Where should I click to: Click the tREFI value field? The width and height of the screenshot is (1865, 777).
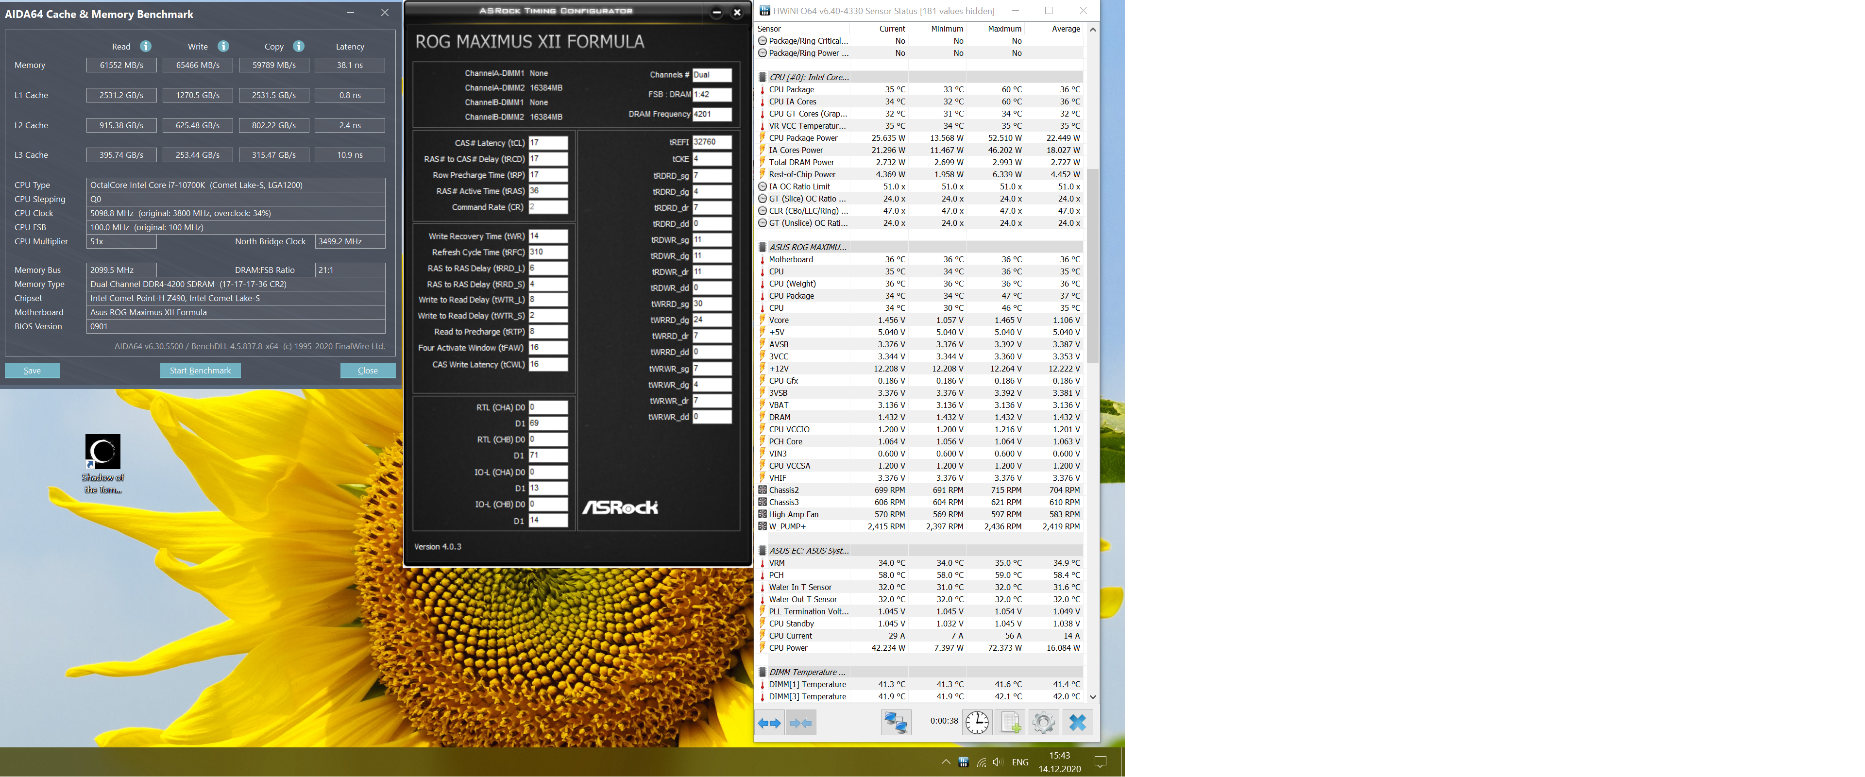(711, 142)
